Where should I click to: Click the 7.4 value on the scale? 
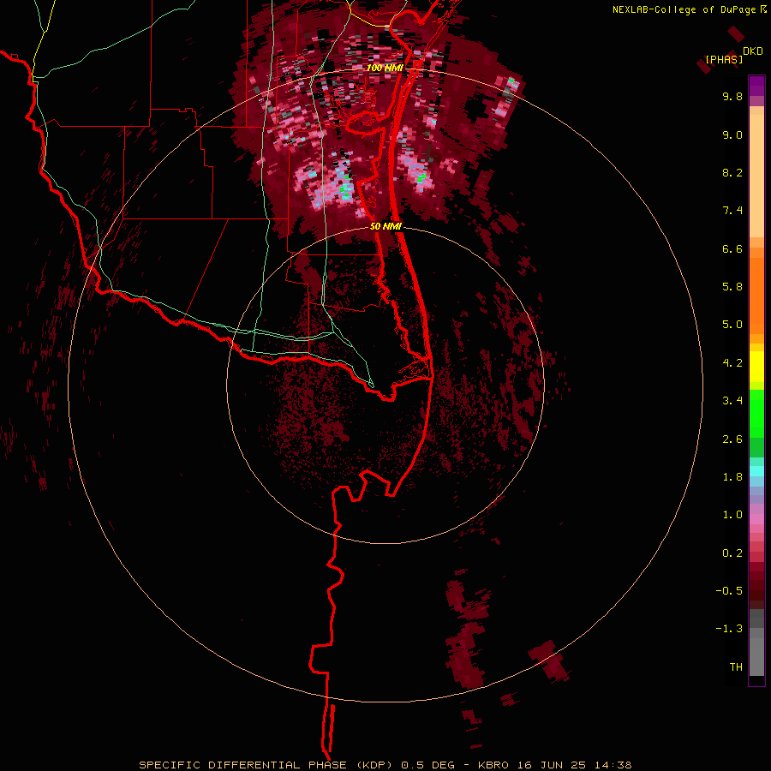[732, 211]
